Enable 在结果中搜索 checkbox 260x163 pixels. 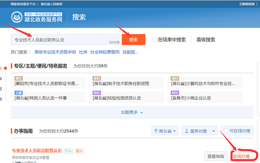(155, 40)
